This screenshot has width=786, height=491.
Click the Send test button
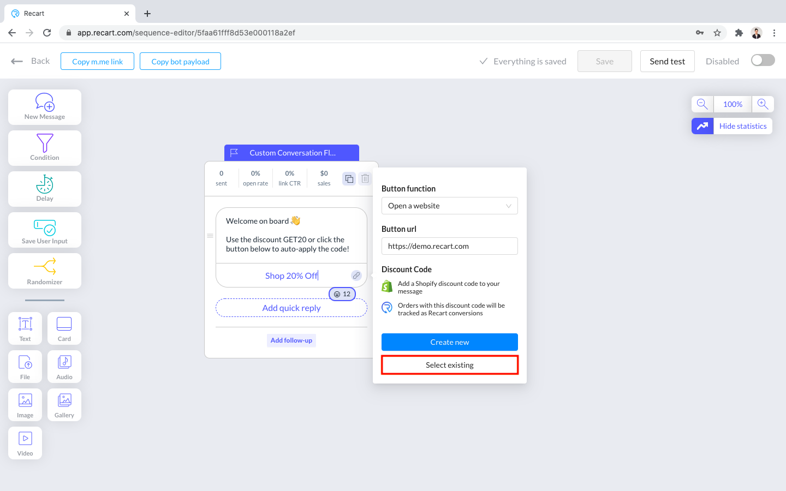click(x=668, y=61)
